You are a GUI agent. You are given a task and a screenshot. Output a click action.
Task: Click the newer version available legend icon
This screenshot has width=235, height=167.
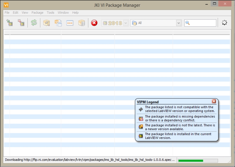(141, 127)
